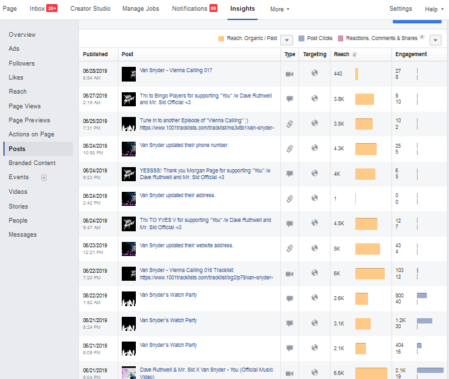Click status icon for 1:52 AM Watch Party

pyautogui.click(x=290, y=299)
